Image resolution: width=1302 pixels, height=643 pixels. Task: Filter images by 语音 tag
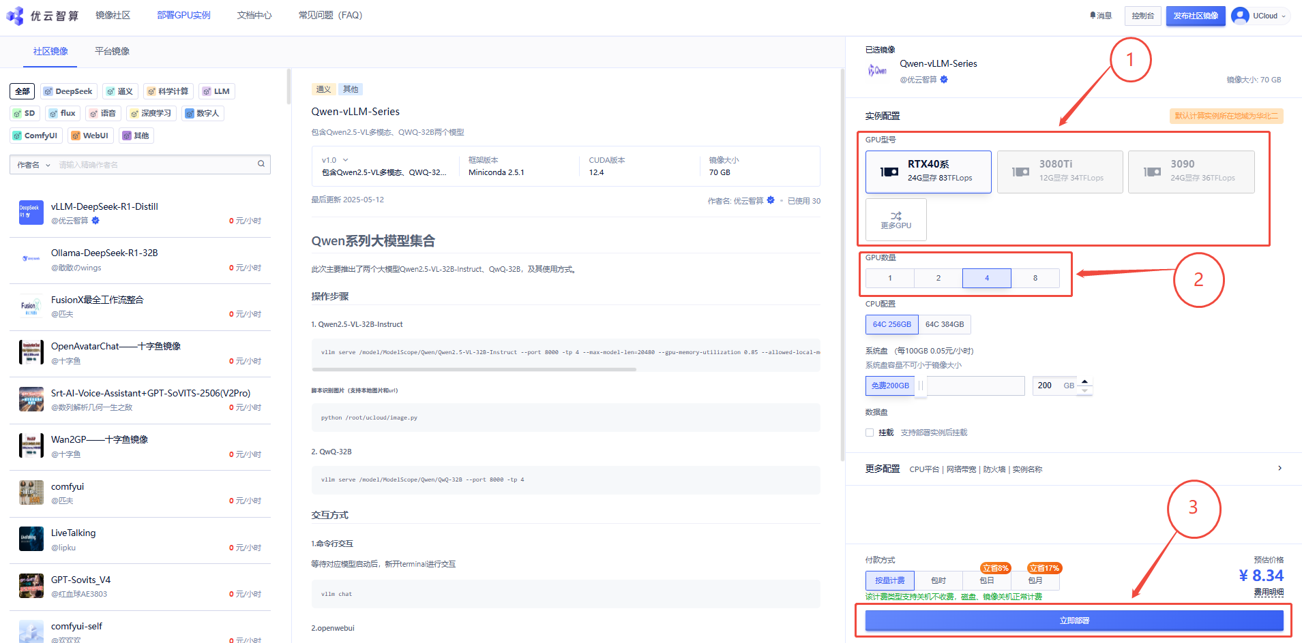103,113
